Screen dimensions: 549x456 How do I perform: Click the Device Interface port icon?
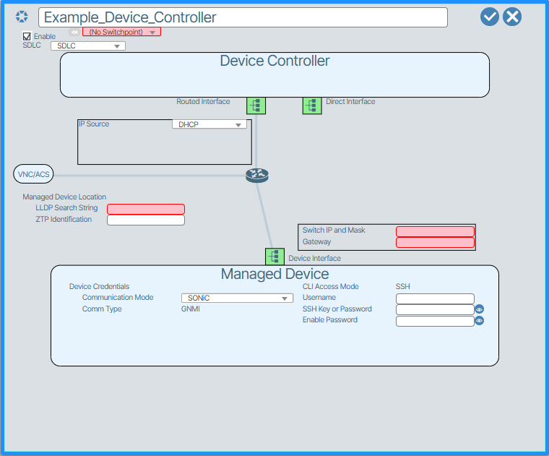pyautogui.click(x=274, y=257)
